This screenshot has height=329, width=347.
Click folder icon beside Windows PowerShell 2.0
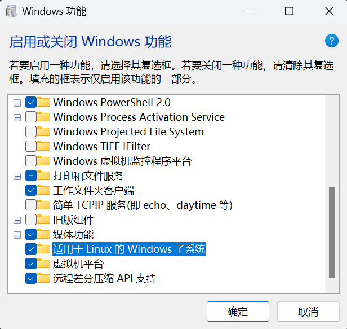point(43,103)
